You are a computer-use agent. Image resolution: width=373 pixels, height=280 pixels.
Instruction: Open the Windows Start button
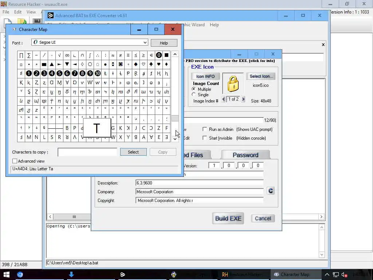[7, 275]
